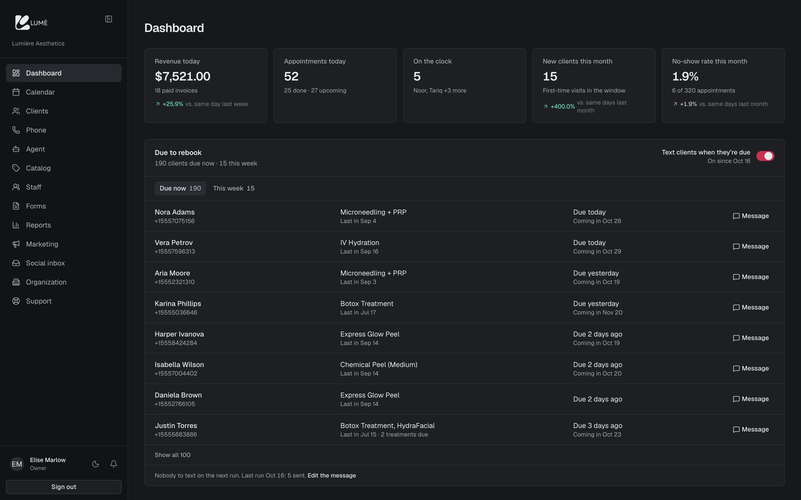Message Justin Torres

751,429
